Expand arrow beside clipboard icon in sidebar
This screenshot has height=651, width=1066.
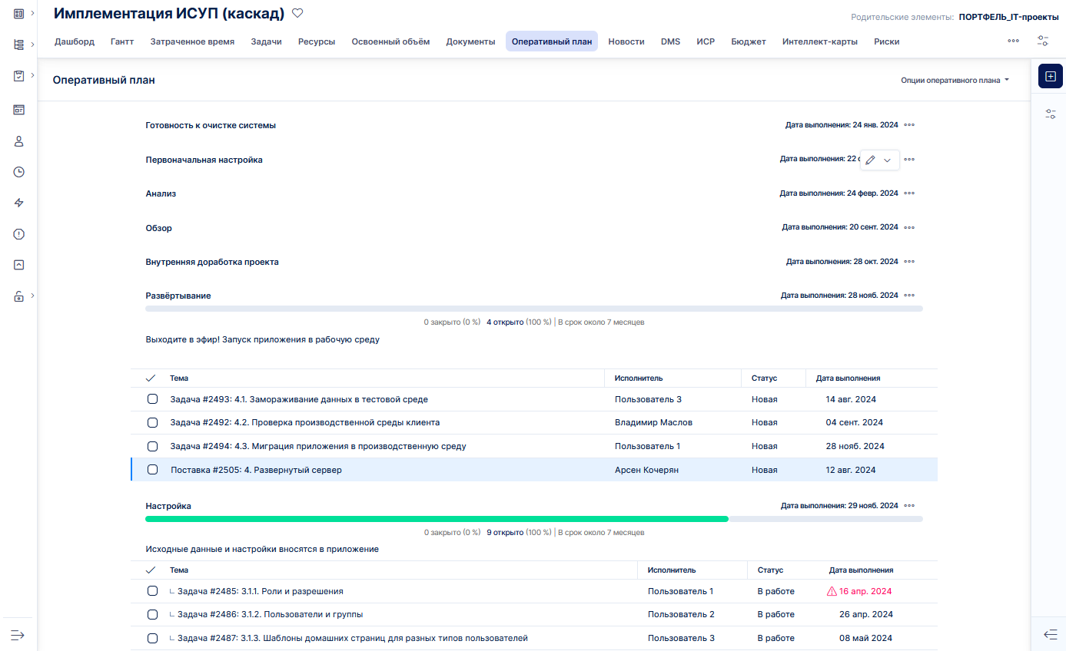[33, 75]
